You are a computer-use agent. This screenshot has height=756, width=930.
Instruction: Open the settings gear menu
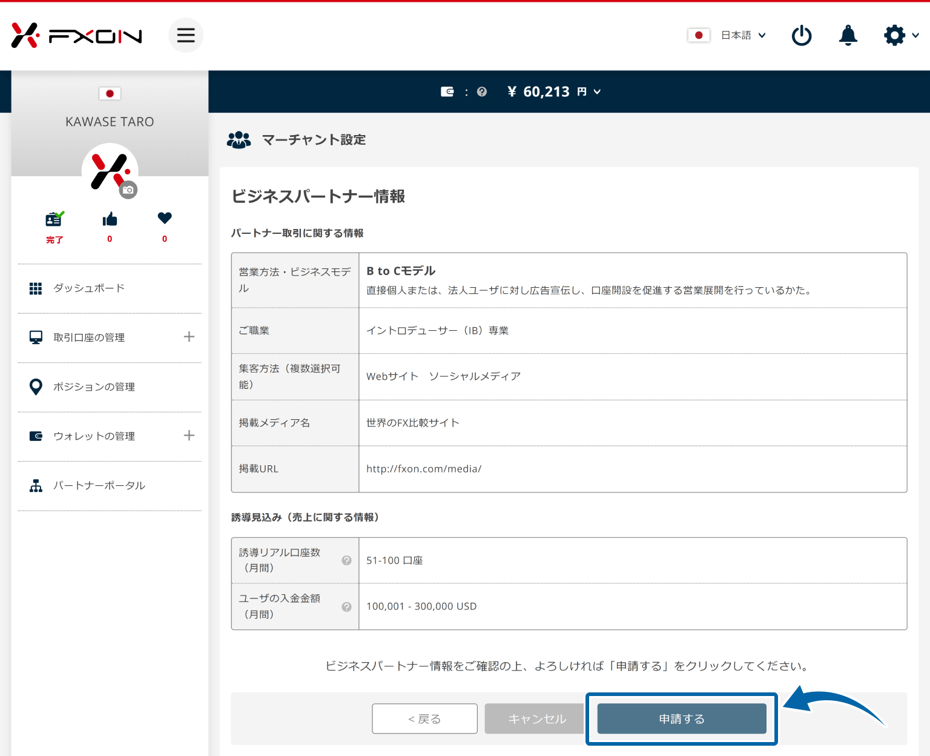(901, 35)
